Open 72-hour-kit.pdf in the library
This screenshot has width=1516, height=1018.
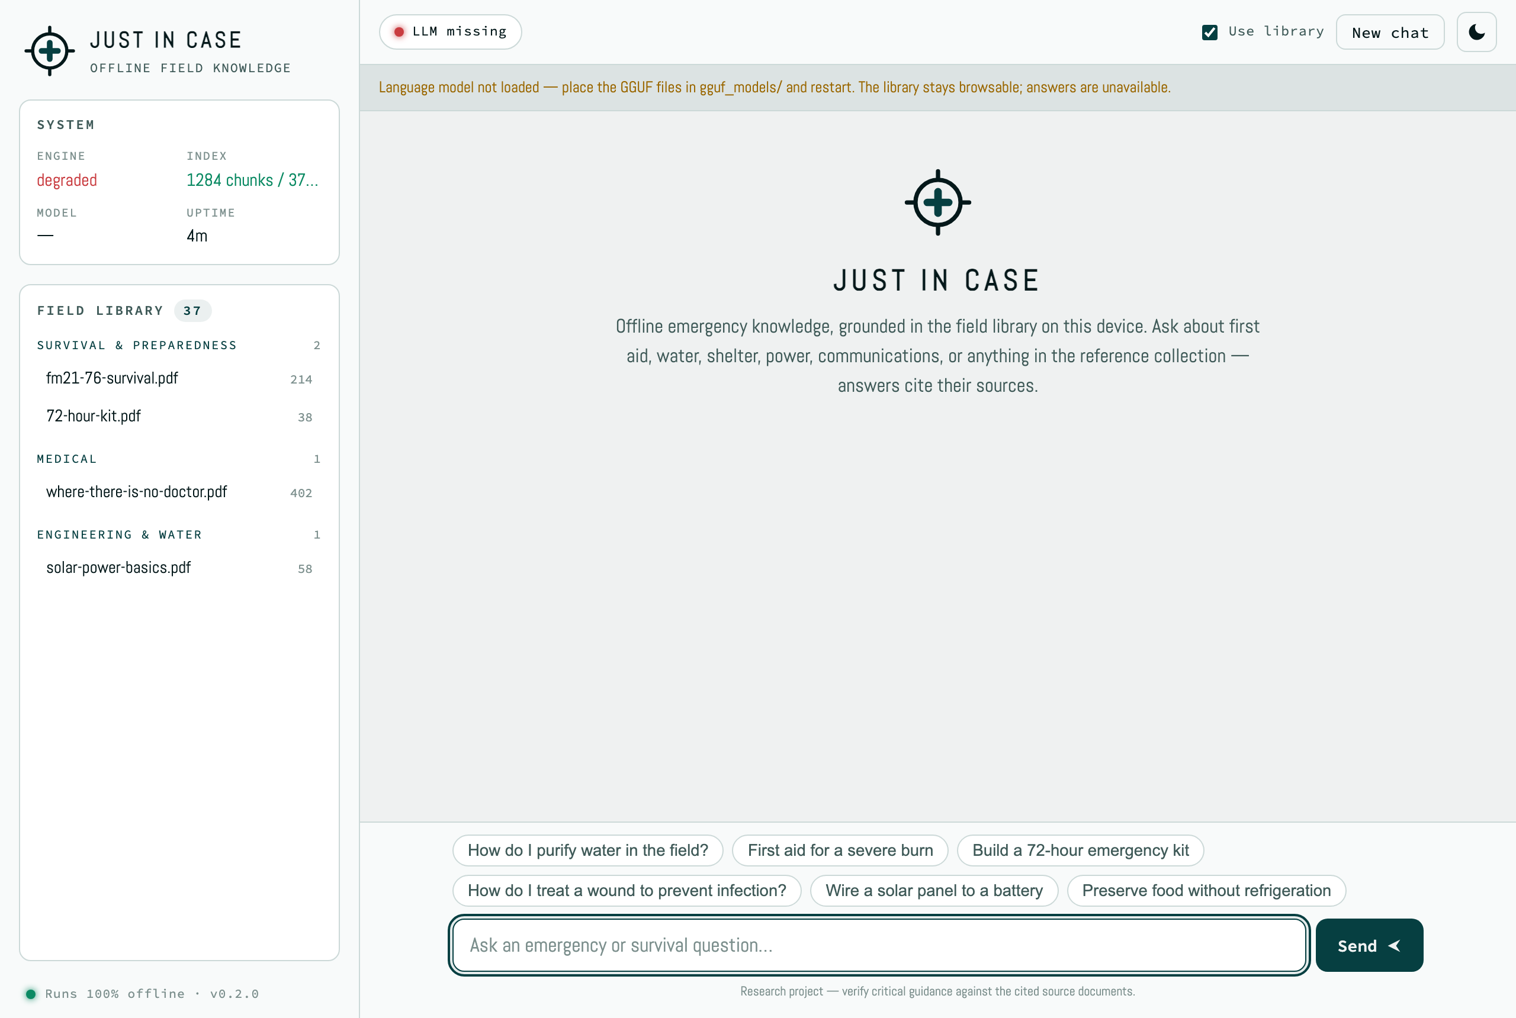pyautogui.click(x=179, y=416)
